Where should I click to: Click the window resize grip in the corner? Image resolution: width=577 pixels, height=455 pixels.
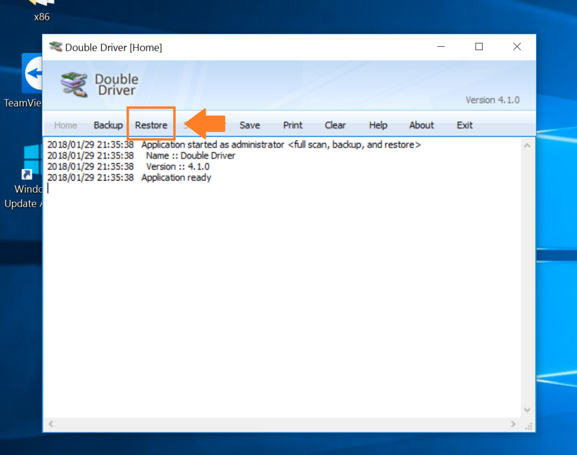pos(529,426)
